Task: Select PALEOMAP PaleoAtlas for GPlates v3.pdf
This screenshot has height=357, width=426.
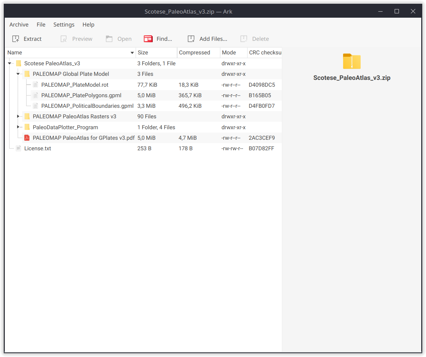Action: pyautogui.click(x=84, y=138)
